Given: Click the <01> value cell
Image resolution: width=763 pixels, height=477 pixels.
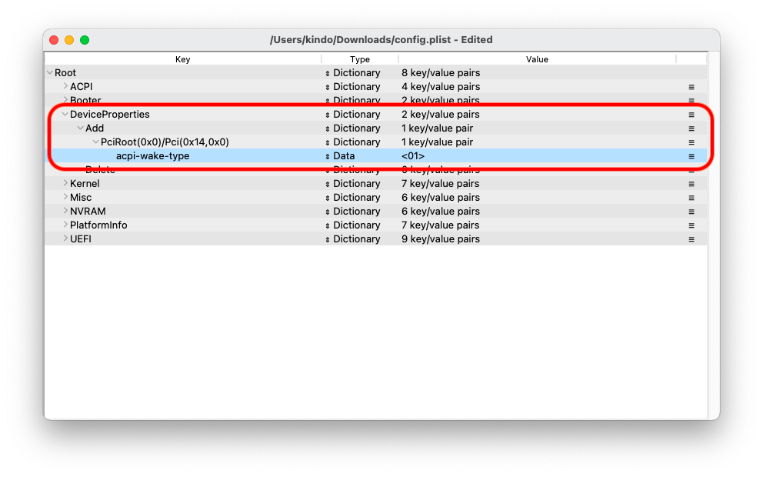Looking at the screenshot, I should 412,155.
